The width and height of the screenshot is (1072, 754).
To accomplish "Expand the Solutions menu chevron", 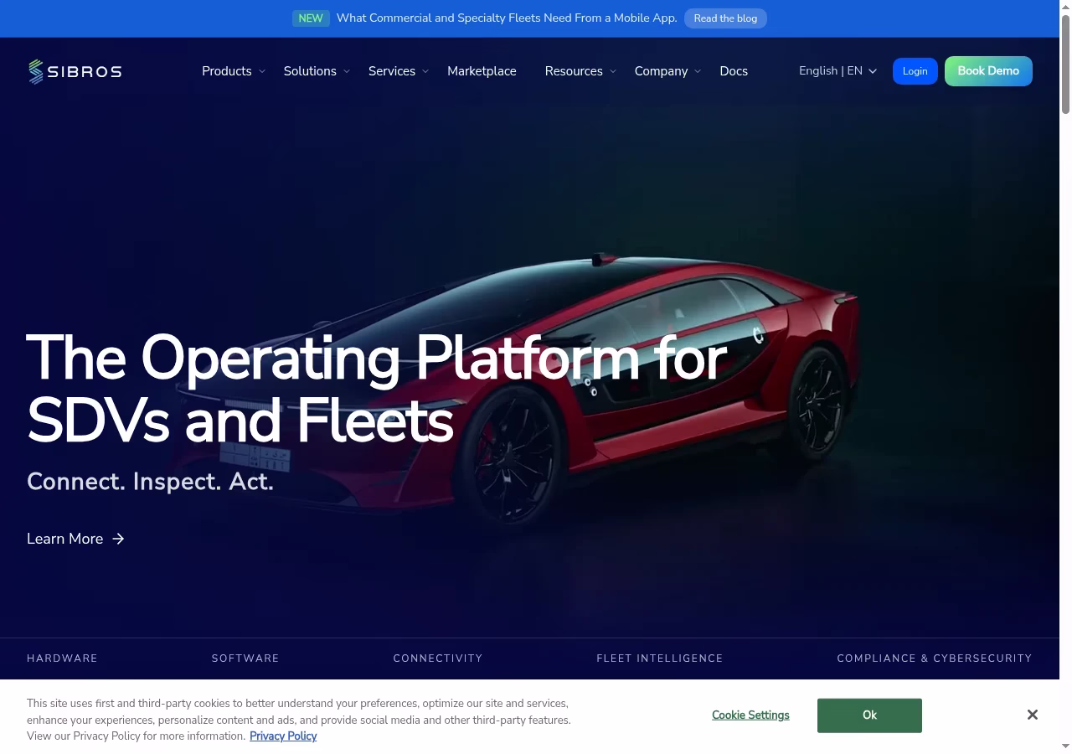I will pyautogui.click(x=347, y=71).
